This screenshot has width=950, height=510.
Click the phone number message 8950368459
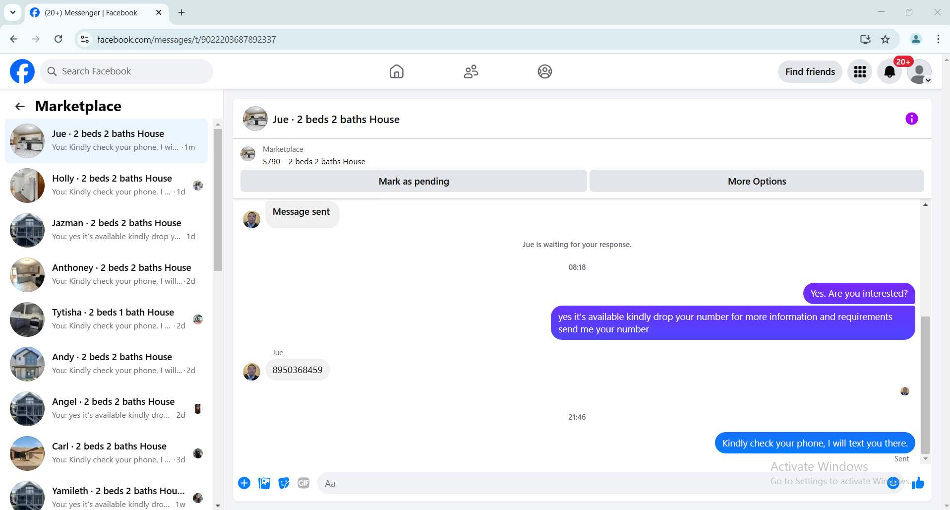tap(297, 370)
